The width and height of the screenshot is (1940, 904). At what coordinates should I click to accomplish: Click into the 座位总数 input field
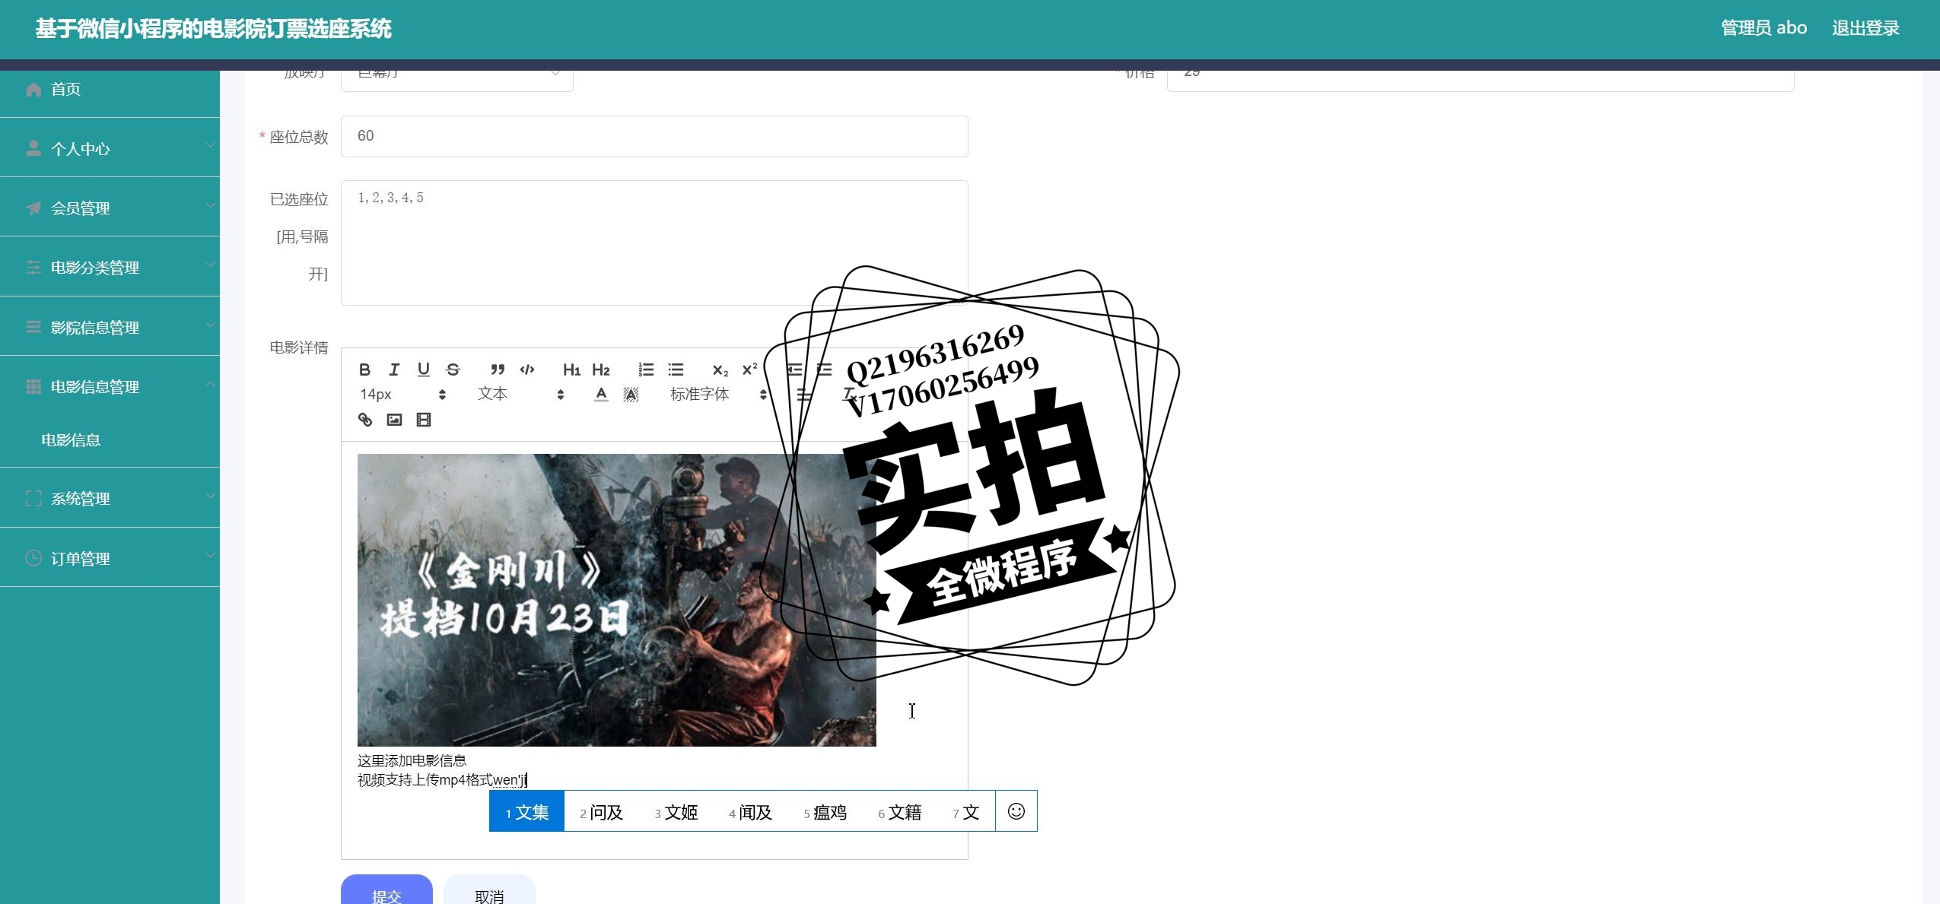tap(654, 136)
